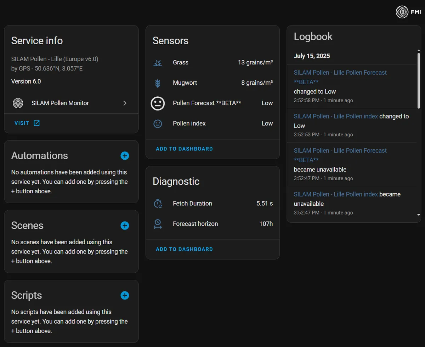Click the FMI logo icon
Viewport: 425px width, 347px height.
pyautogui.click(x=402, y=12)
